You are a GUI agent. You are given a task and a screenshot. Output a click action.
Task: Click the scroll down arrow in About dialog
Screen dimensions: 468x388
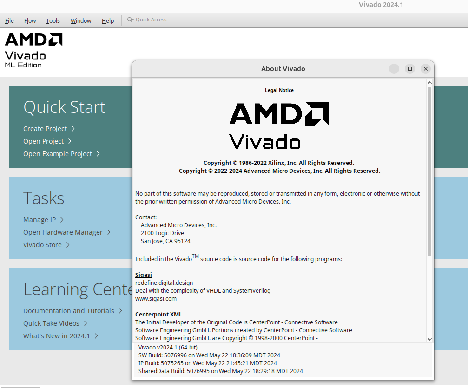pos(429,339)
